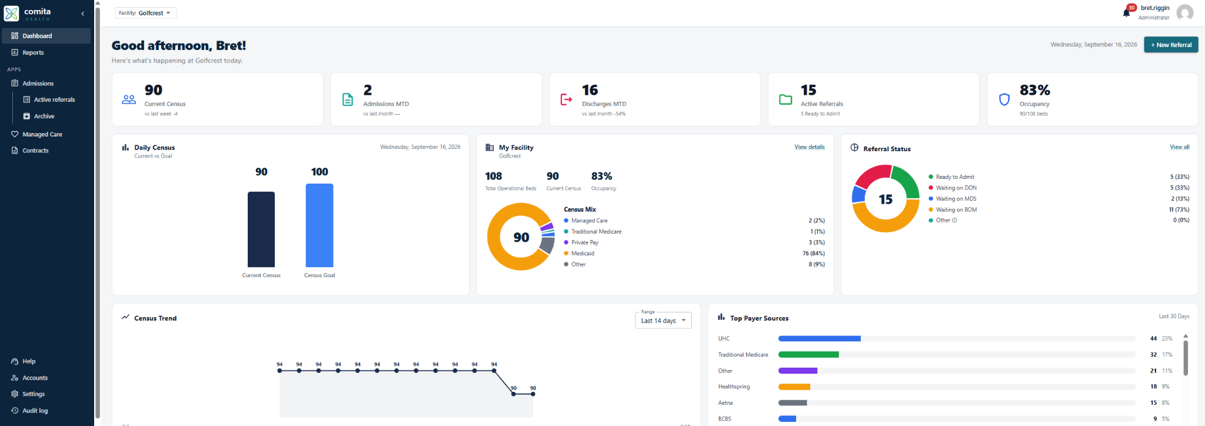The width and height of the screenshot is (1205, 426).
Task: Click the Active Referrals folder icon
Action: click(x=785, y=99)
